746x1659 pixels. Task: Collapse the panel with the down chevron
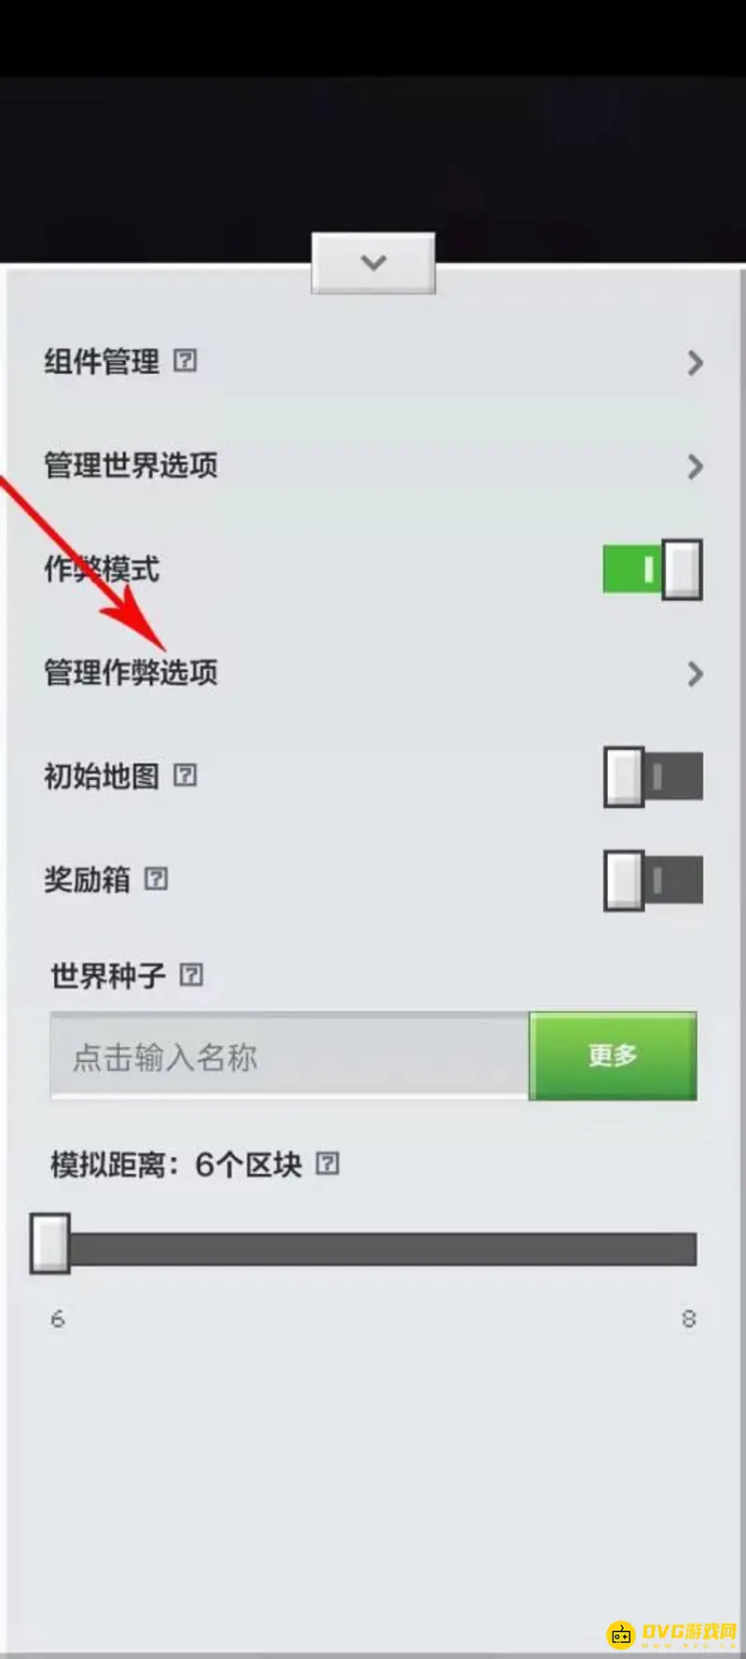[373, 263]
